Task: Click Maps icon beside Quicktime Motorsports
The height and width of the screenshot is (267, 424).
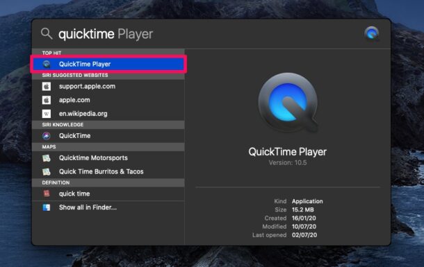Action: pos(47,158)
